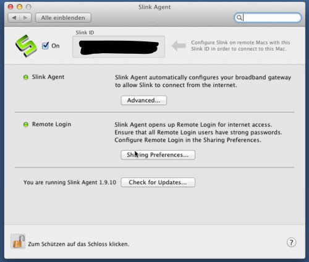This screenshot has width=309, height=262.
Task: Click the Slink Agent version text
Action: [70, 182]
